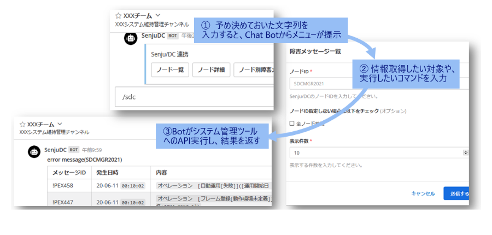The height and width of the screenshot is (235, 492).
Task: Select the !PEX458 message ID cell
Action: click(69, 186)
